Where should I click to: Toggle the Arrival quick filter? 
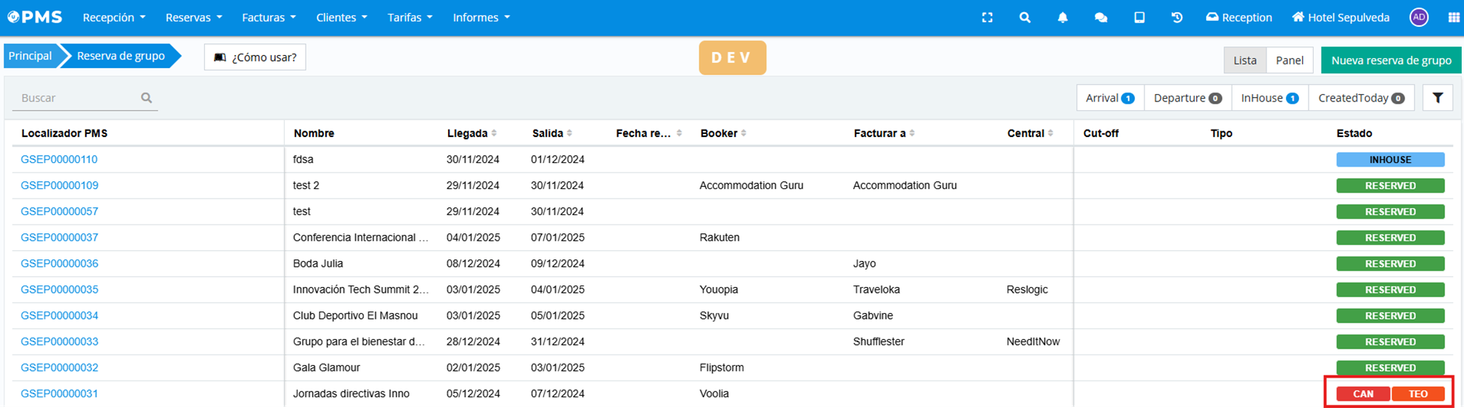(x=1110, y=98)
